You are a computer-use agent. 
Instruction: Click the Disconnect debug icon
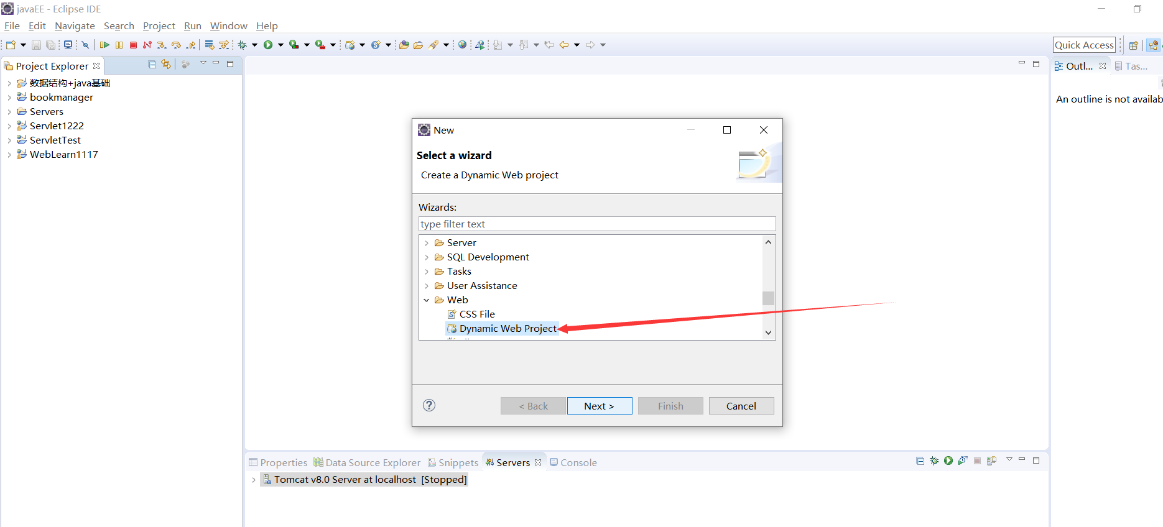(x=147, y=45)
